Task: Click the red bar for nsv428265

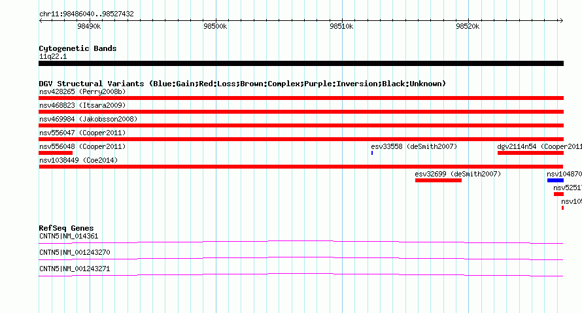Action: click(x=301, y=98)
